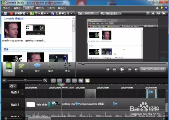Select the getting-started-project.camrec clip

click(107, 104)
